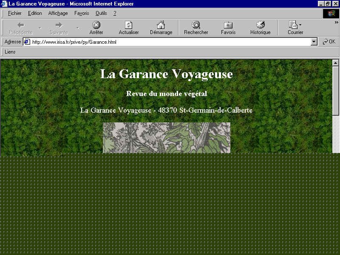Open the Fichier menu

pyautogui.click(x=14, y=14)
